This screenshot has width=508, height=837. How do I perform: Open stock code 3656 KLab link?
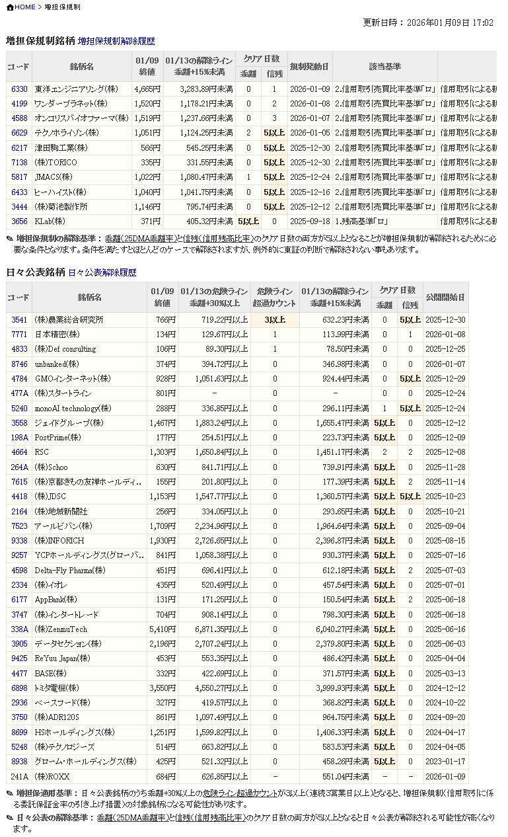(19, 221)
